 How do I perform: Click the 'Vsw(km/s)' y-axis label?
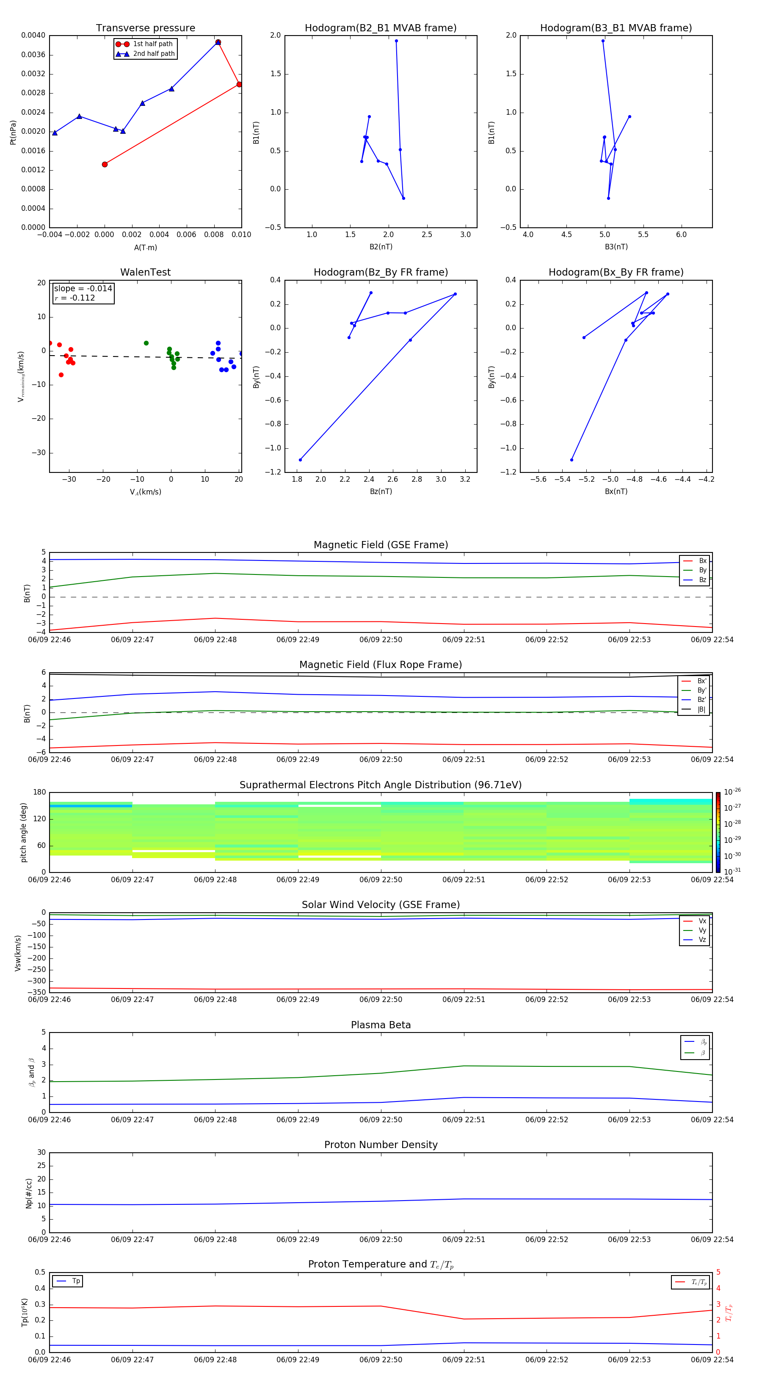coord(17,952)
